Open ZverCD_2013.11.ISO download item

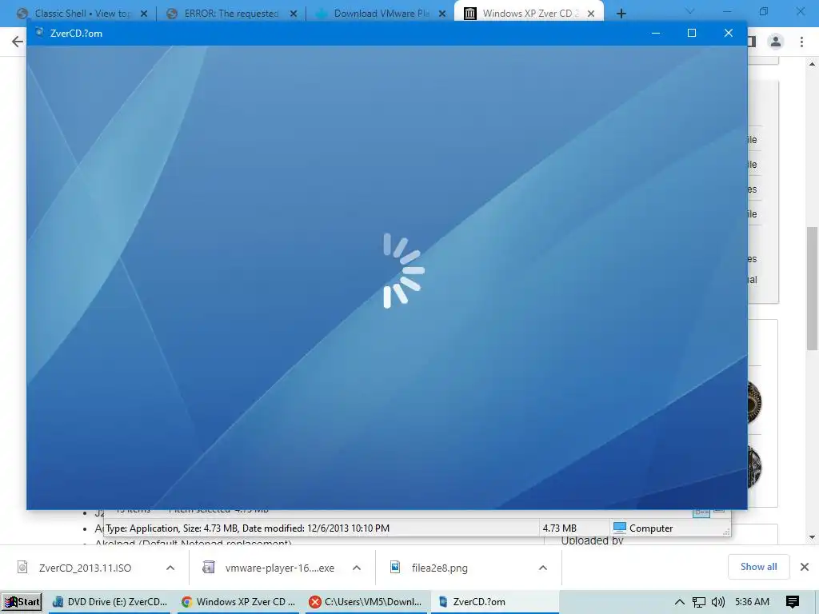click(x=85, y=568)
